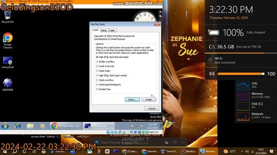Image resolution: width=277 pixels, height=155 pixels.
Task: Open the Google Chrome desktop shortcut
Action: click(8, 41)
